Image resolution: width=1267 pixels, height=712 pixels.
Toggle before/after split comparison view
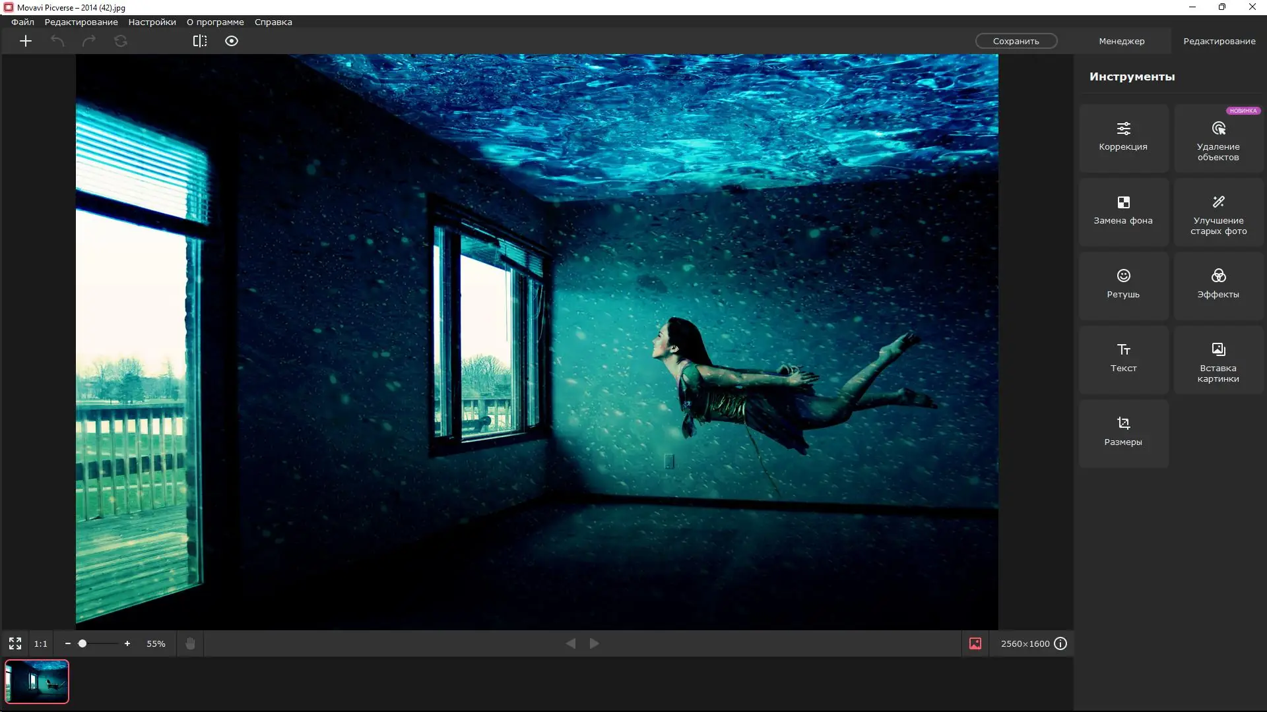click(x=200, y=41)
